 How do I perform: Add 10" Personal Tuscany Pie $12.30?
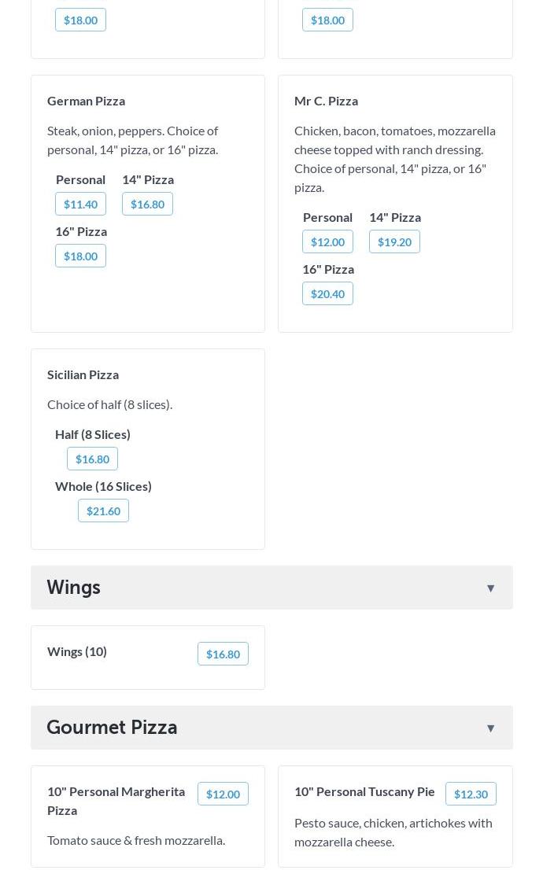(471, 794)
